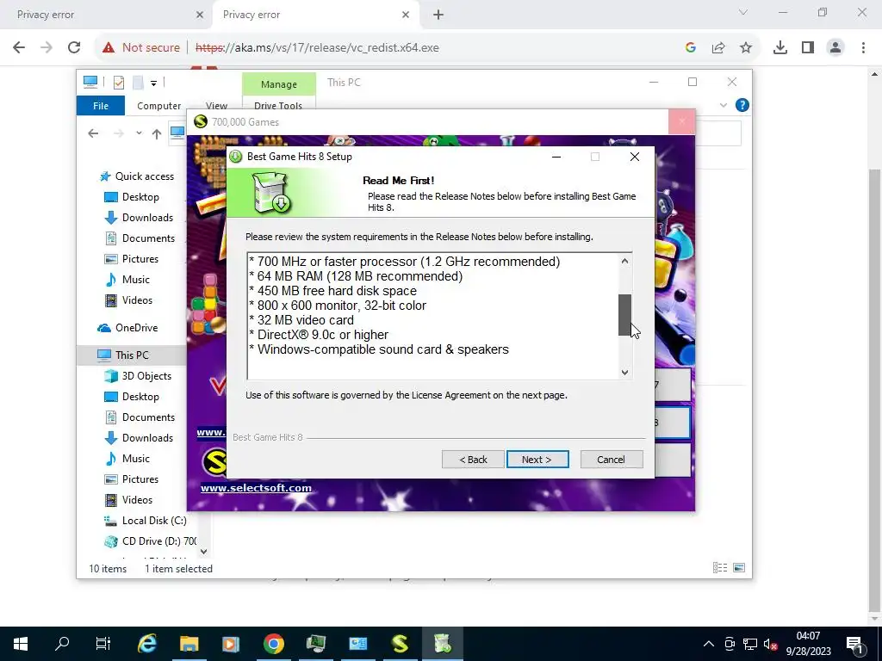The width and height of the screenshot is (882, 661).
Task: Open Chrome three-dot menu
Action: [863, 47]
